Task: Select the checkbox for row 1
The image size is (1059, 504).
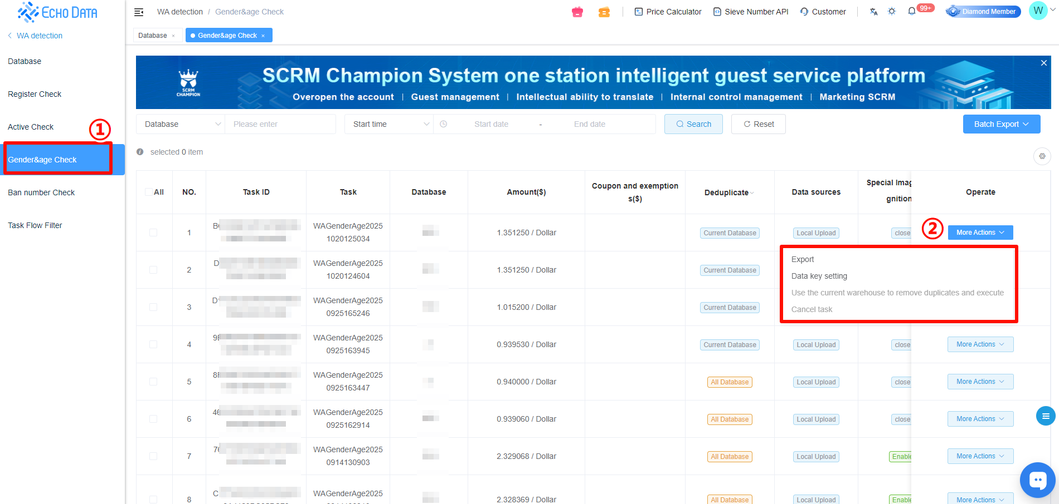Action: pos(153,233)
